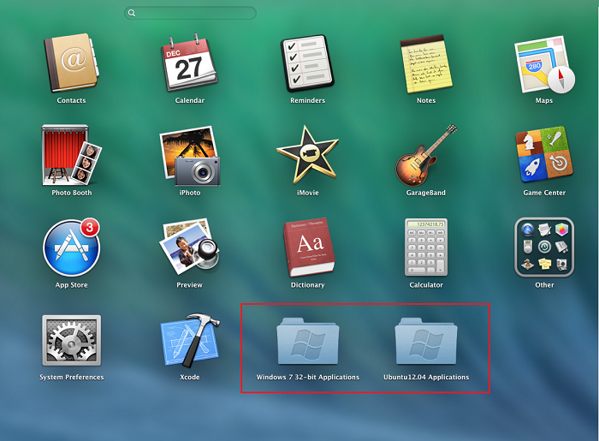
Task: Launch Photo Booth
Action: tap(71, 155)
